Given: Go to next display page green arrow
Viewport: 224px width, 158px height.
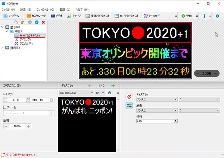Looking at the screenshot, I should coord(113,86).
